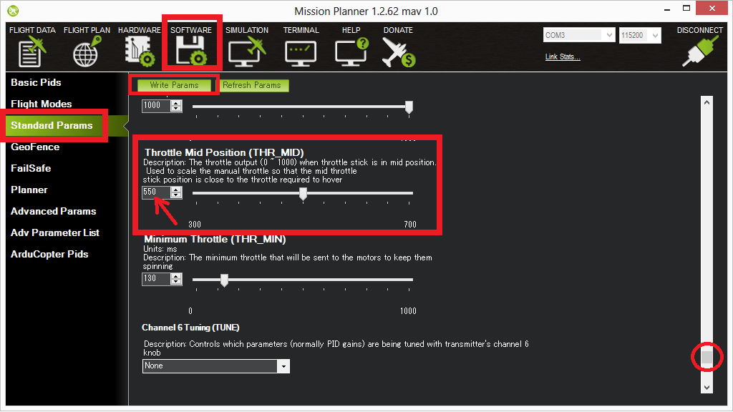
Task: Click the Write Params button
Action: tap(174, 85)
